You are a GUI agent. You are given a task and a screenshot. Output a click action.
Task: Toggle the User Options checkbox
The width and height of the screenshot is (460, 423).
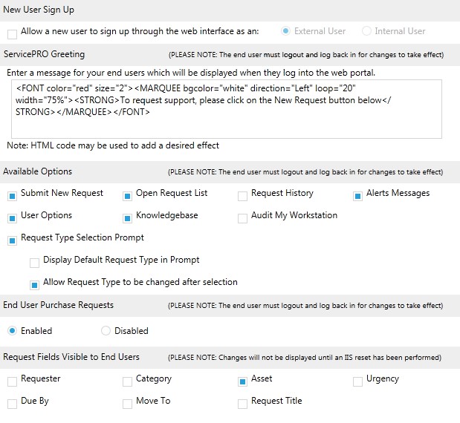pyautogui.click(x=12, y=218)
